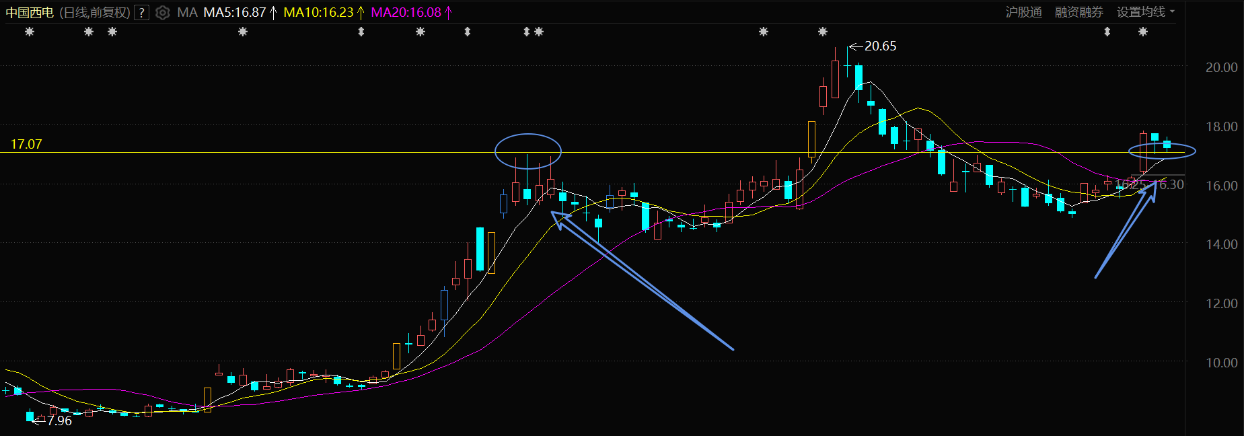Click the rightmost double-arrow event marker
The width and height of the screenshot is (1244, 436).
pyautogui.click(x=1107, y=32)
